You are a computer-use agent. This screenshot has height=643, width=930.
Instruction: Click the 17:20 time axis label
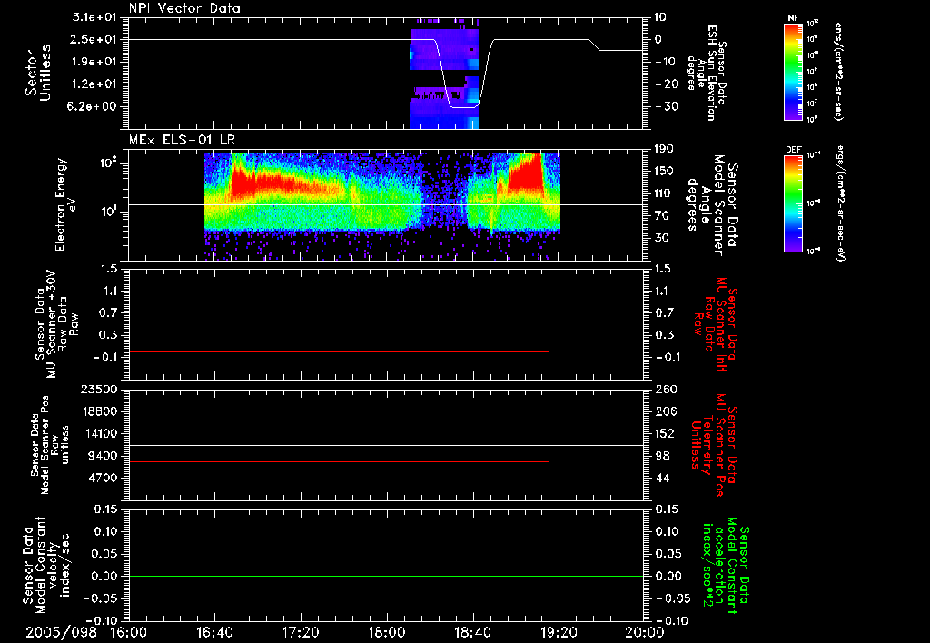301,632
